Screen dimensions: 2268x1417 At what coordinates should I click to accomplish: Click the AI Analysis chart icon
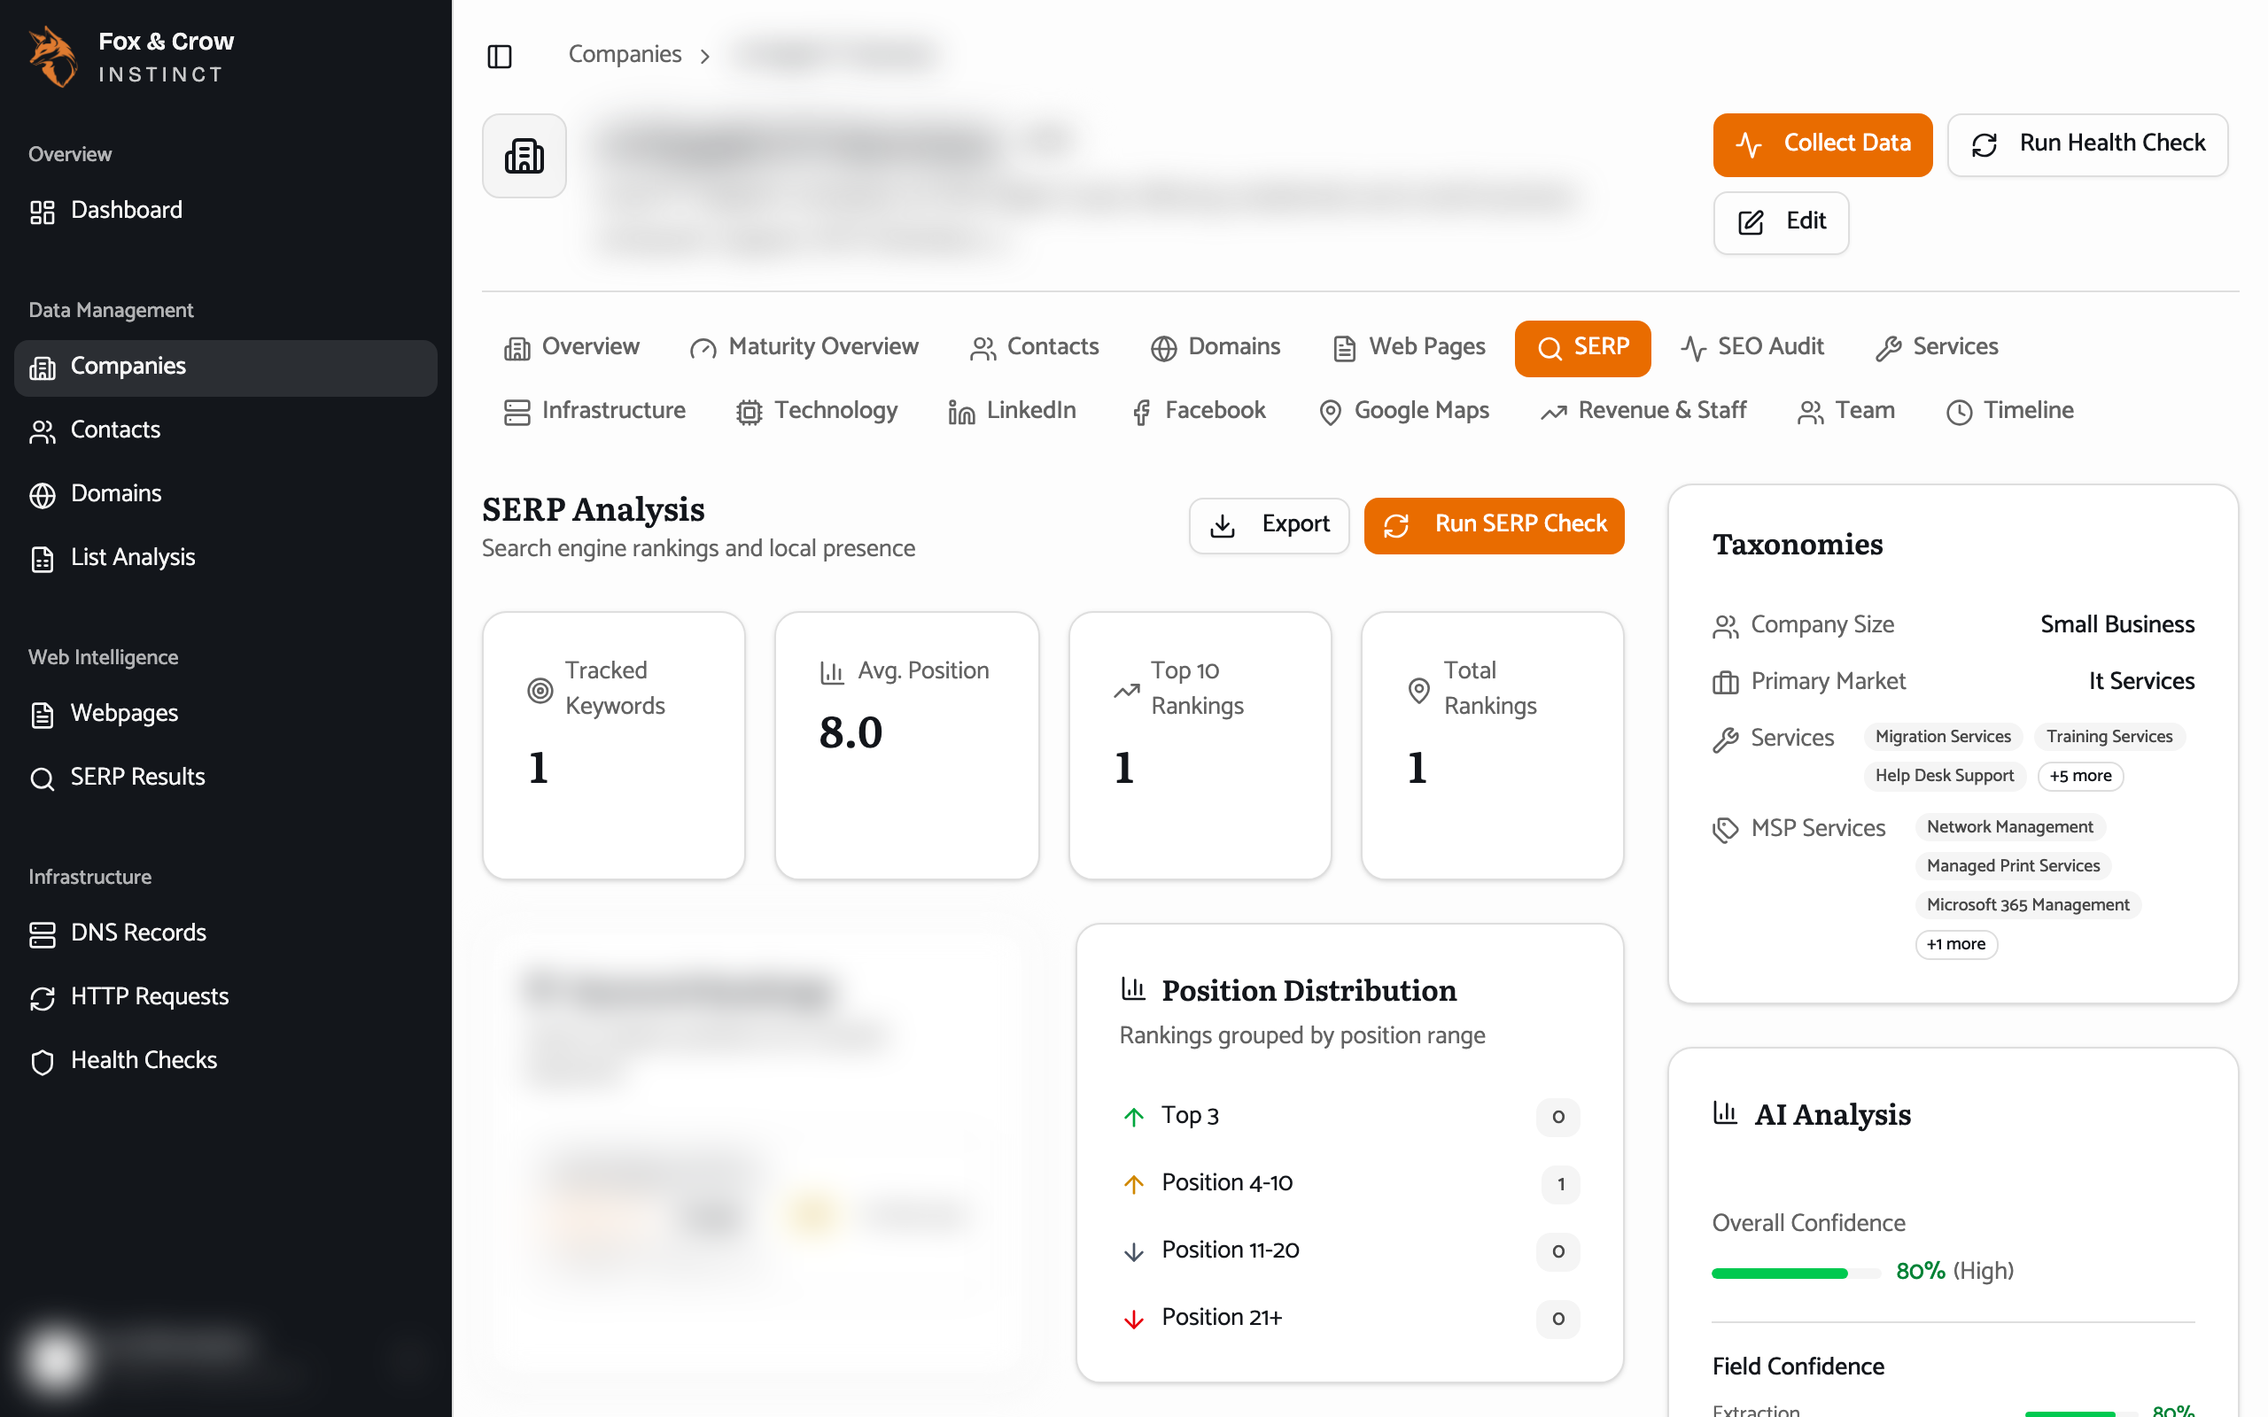[1726, 1112]
